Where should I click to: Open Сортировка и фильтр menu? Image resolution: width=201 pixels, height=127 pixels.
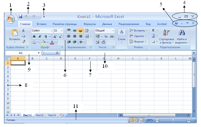[166, 37]
